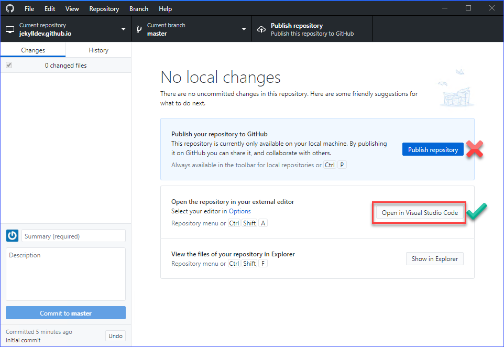Click the computer icon beside Current repository
The width and height of the screenshot is (504, 347).
click(x=10, y=29)
